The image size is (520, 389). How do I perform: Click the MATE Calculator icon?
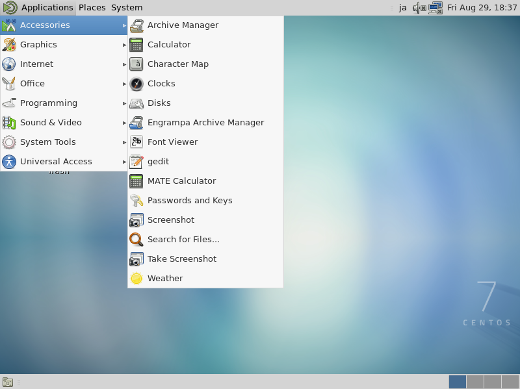pyautogui.click(x=136, y=181)
